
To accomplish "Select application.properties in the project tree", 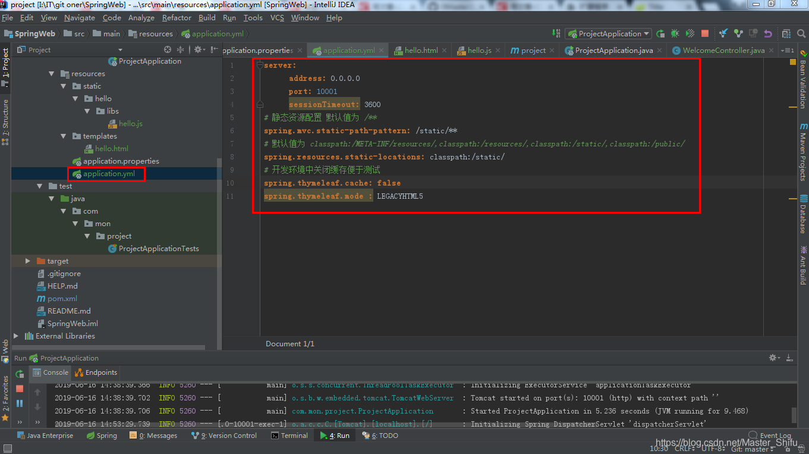I will (115, 161).
